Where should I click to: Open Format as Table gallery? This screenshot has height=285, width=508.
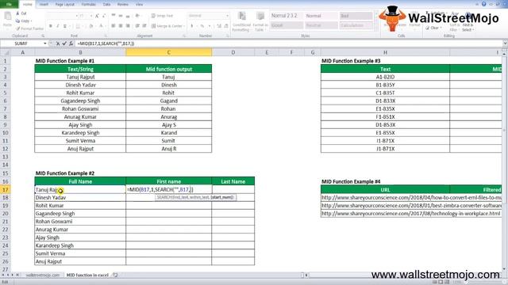click(x=260, y=21)
